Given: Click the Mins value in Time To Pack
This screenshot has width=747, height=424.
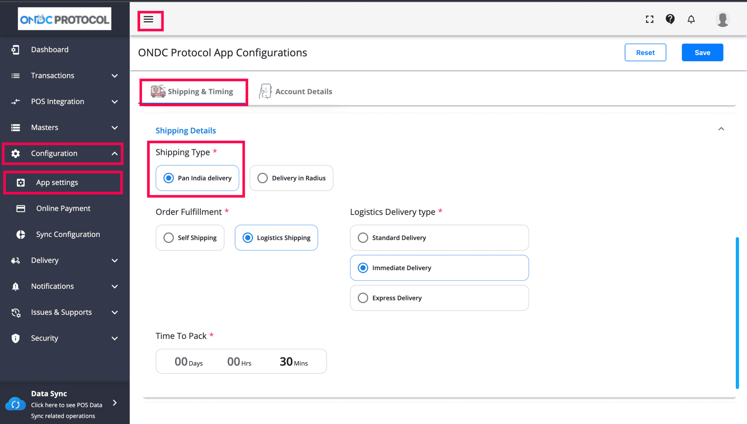Looking at the screenshot, I should (x=286, y=362).
